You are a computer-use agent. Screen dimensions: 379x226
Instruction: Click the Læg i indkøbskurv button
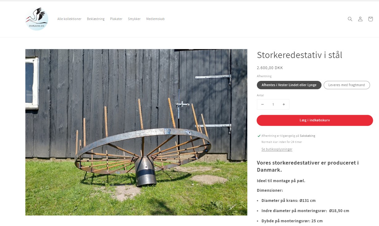coord(315,120)
